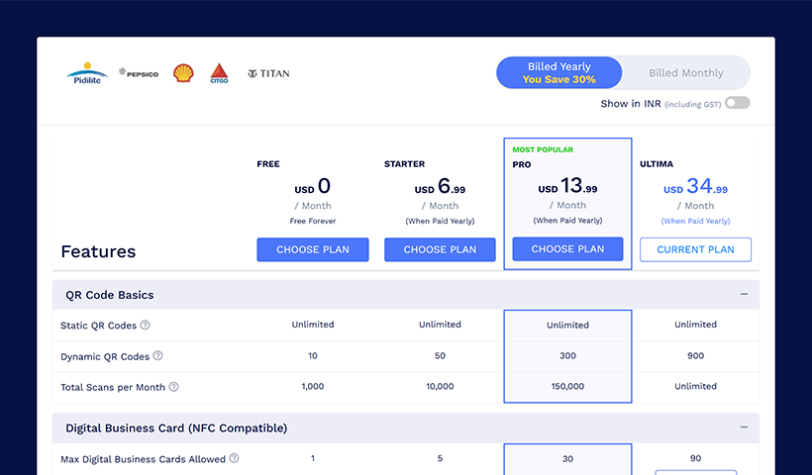Screen dimensions: 812x475
Task: Choose the Starter plan
Action: 440,249
